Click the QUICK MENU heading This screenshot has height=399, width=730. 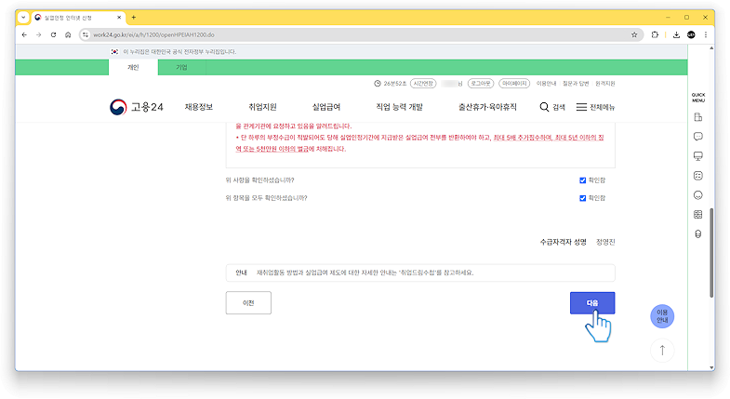[x=697, y=98]
